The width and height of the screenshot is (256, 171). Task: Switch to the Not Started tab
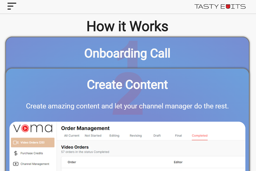[93, 135]
